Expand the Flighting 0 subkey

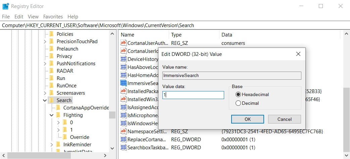[58, 123]
